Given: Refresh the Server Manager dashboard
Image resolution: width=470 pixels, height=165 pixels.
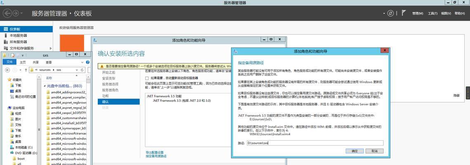Looking at the screenshot, I should point(390,13).
